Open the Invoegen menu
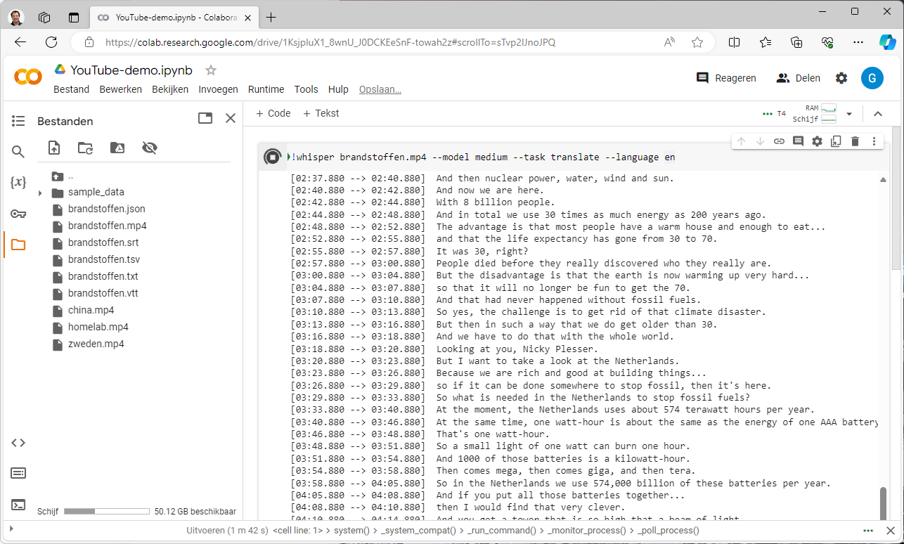Screen dimensions: 904x544 coord(218,89)
